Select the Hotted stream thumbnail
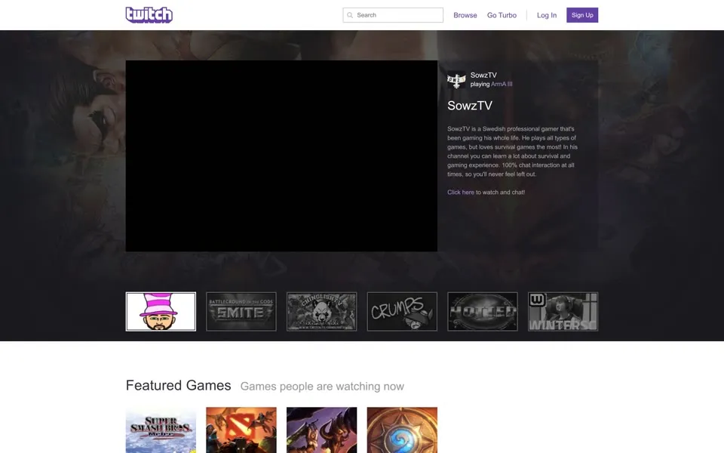This screenshot has width=724, height=453. tap(483, 312)
